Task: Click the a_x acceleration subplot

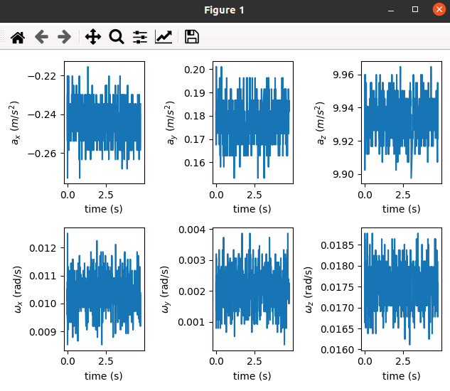Action: pos(105,122)
